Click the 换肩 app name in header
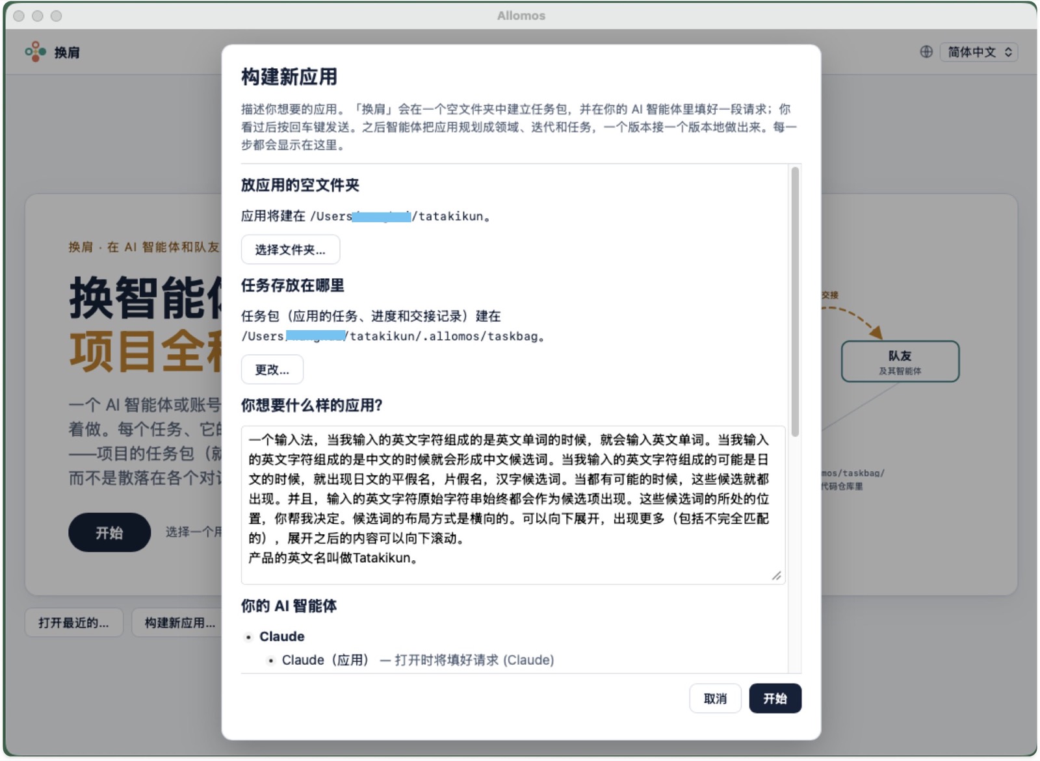The width and height of the screenshot is (1040, 761). pyautogui.click(x=67, y=53)
